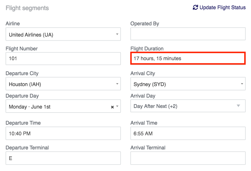The width and height of the screenshot is (251, 171).
Task: Open the Arrival City dropdown arrow
Action: point(242,84)
